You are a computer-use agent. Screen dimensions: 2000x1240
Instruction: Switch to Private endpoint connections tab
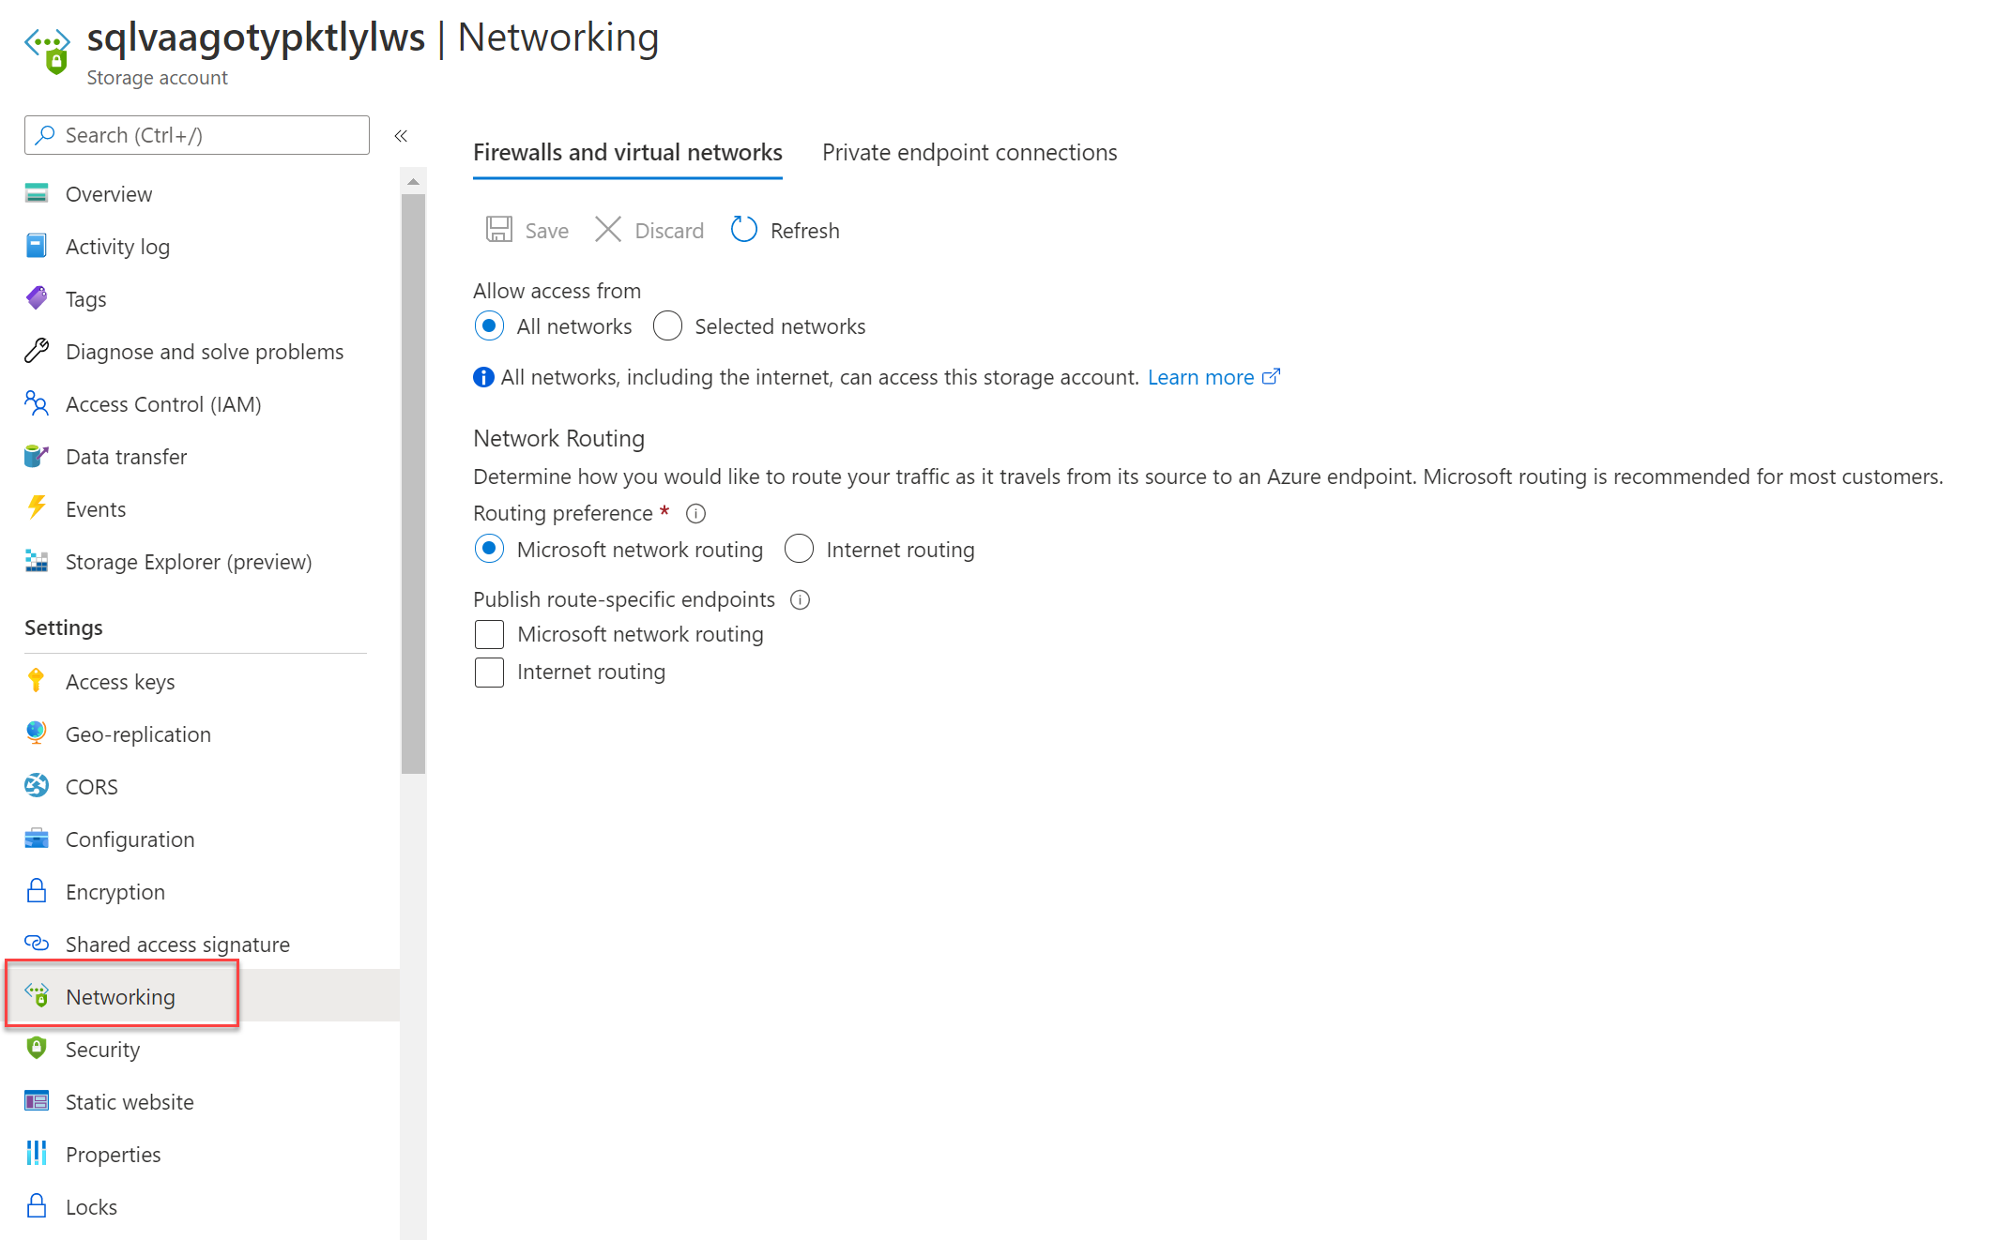tap(968, 153)
